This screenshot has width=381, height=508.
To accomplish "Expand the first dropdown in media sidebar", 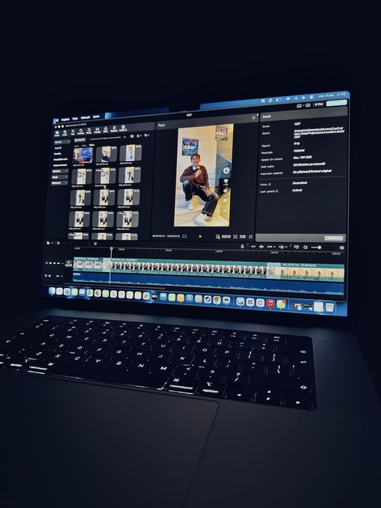I will point(62,142).
